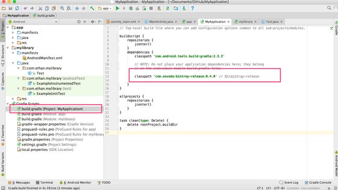Click the Attach debugger to process icon

(x=144, y=8)
